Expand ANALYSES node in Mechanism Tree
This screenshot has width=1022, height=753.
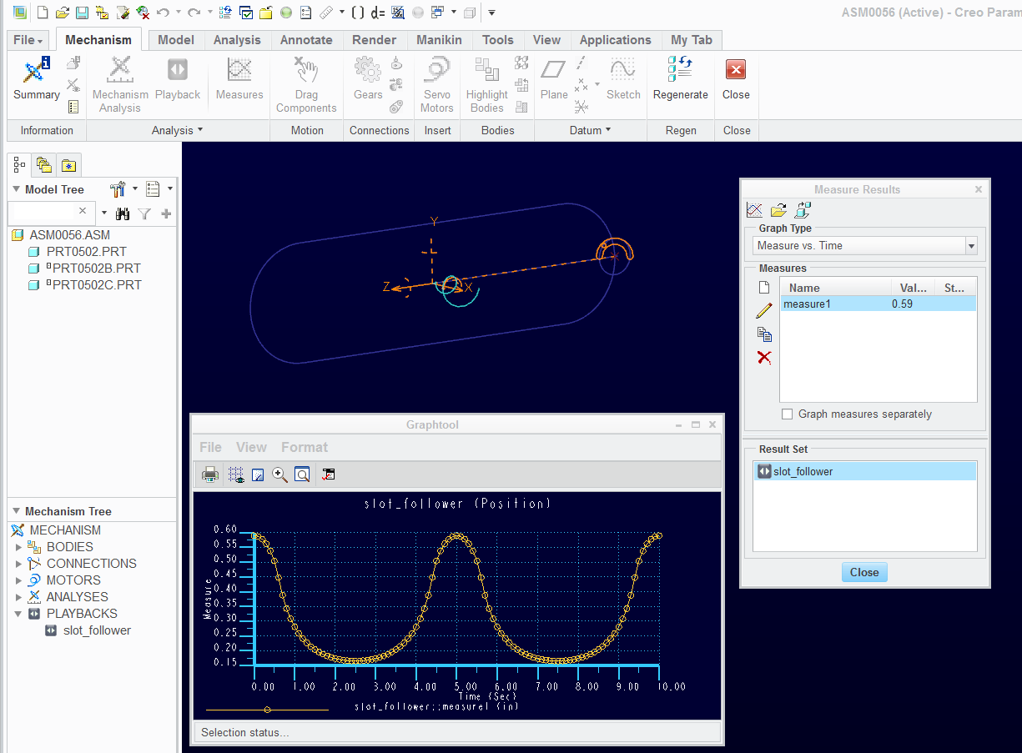coord(19,597)
